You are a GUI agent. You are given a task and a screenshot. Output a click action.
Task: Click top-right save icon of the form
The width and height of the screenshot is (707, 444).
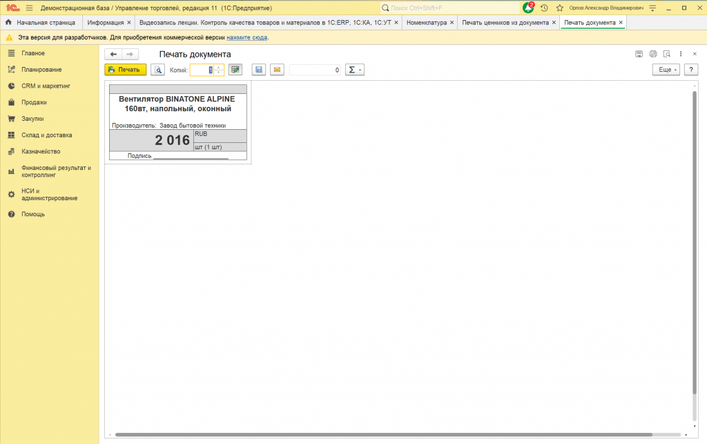(639, 54)
